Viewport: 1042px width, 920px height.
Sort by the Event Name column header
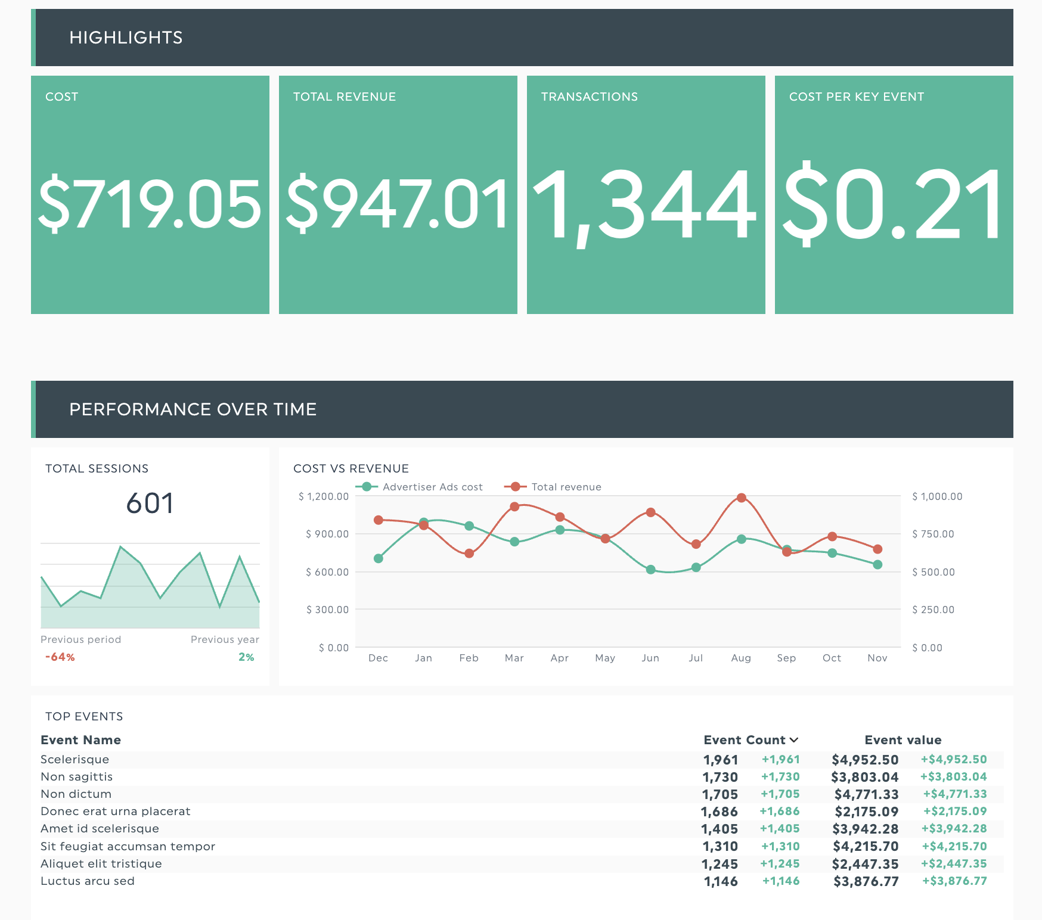click(80, 740)
